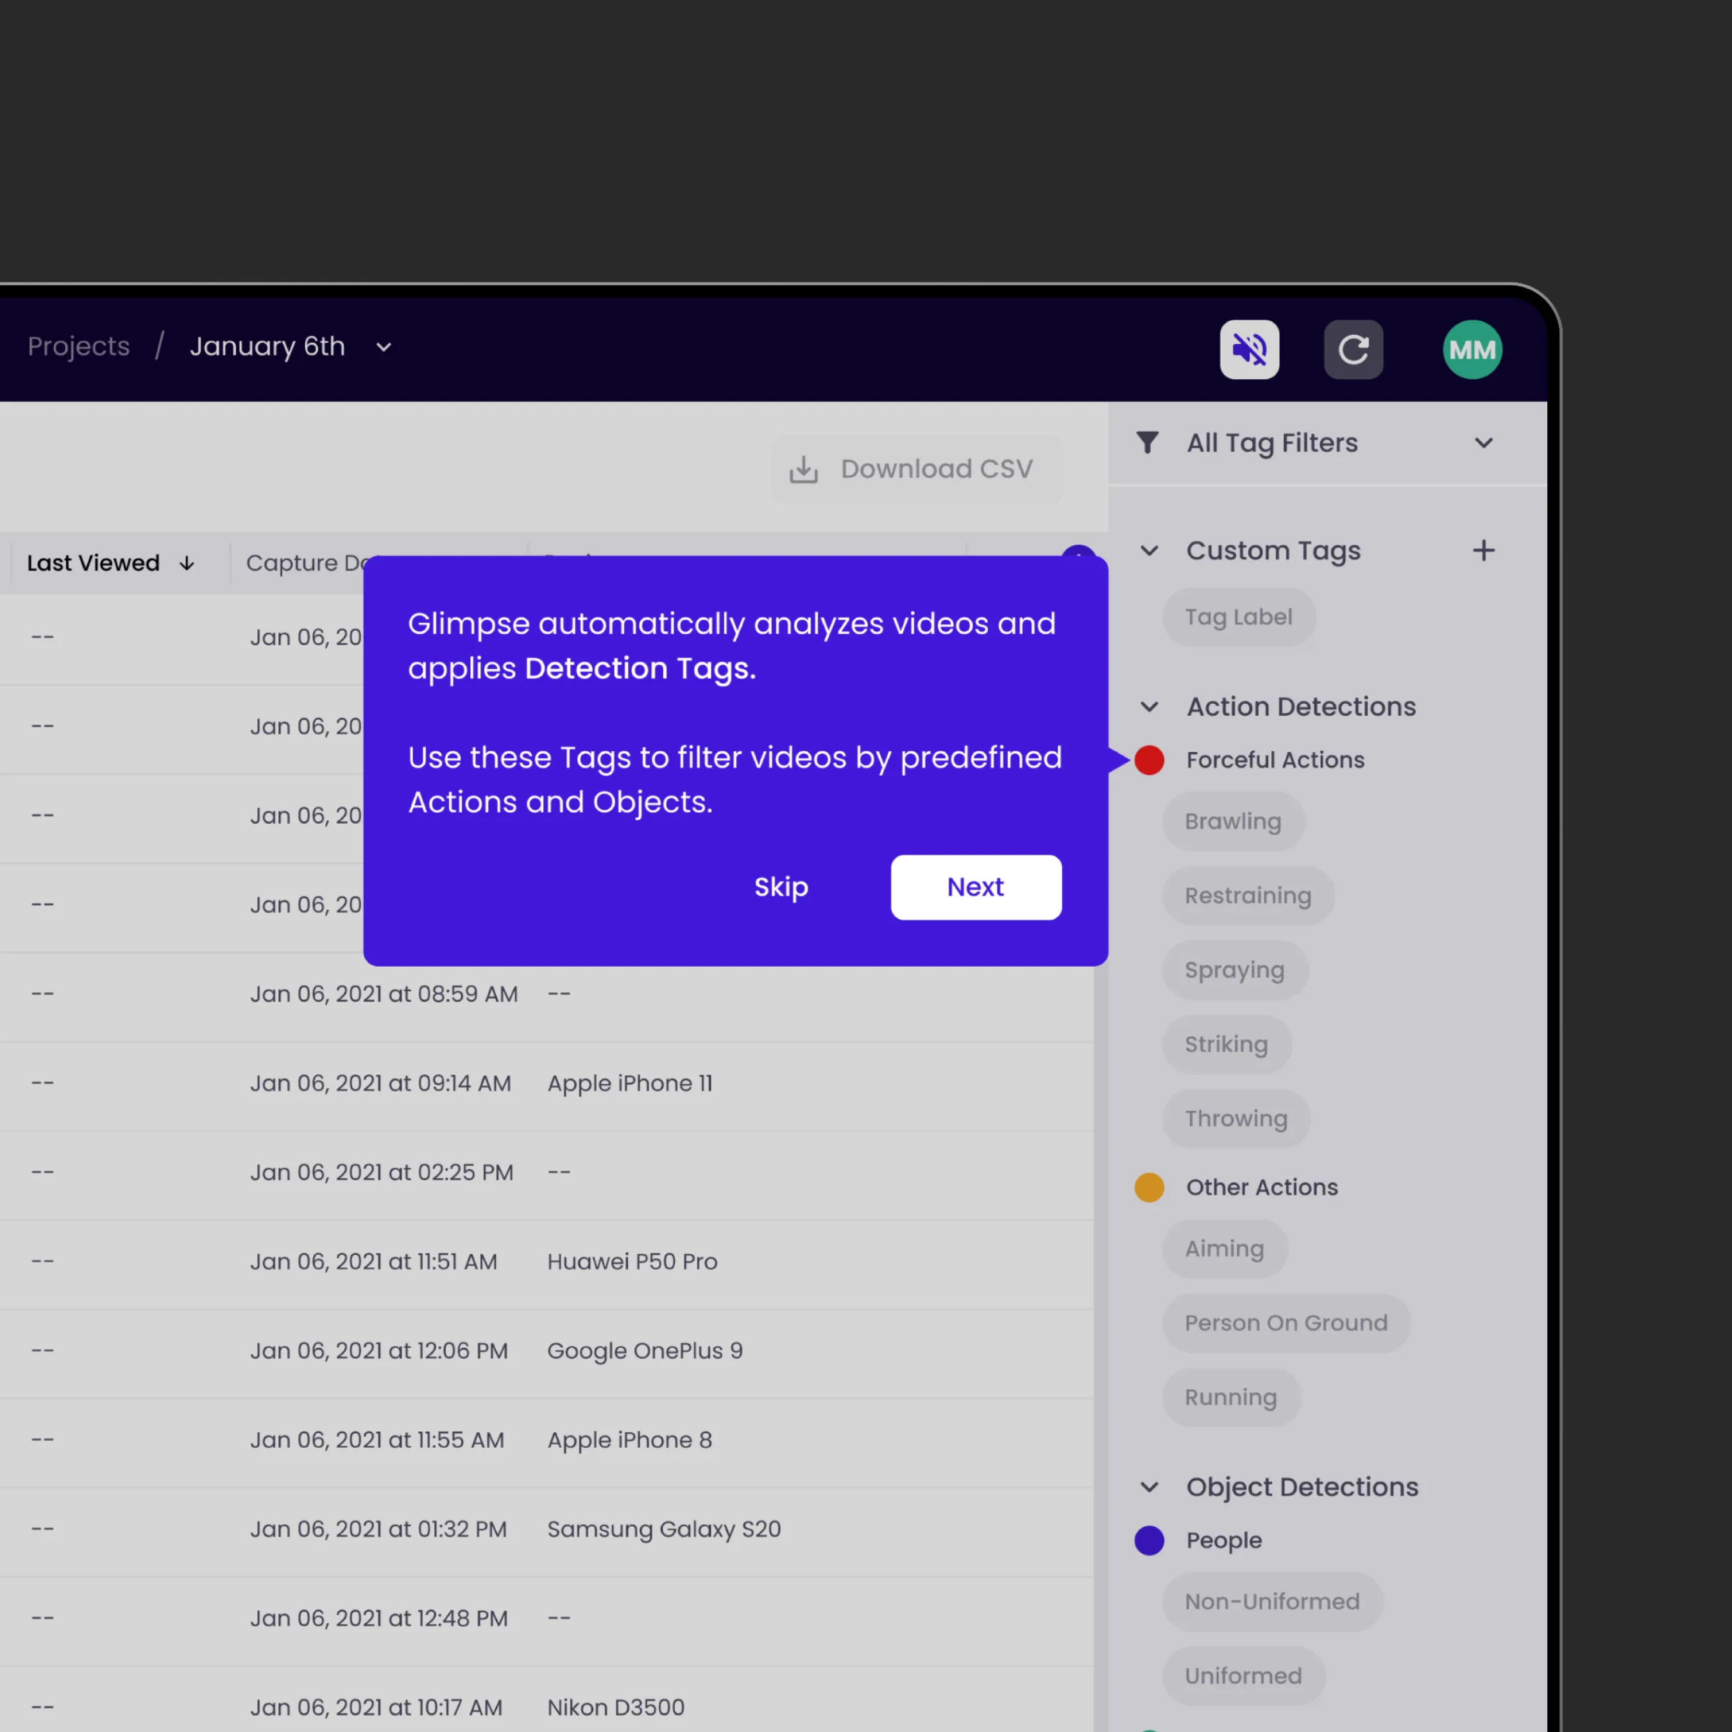Click the download icon in Download CSV

coord(803,469)
